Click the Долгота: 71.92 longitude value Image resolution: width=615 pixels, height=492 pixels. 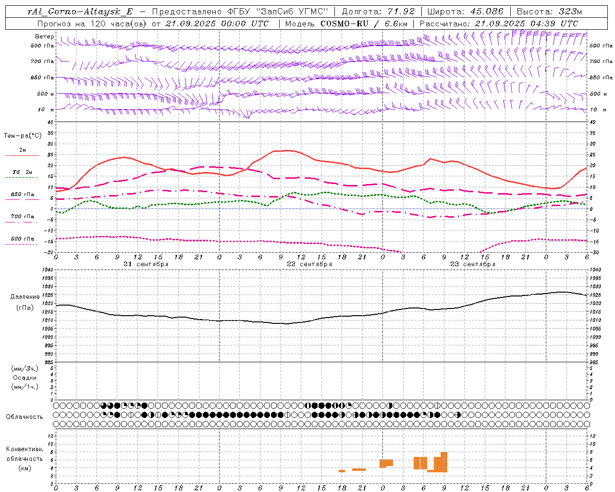378,12
